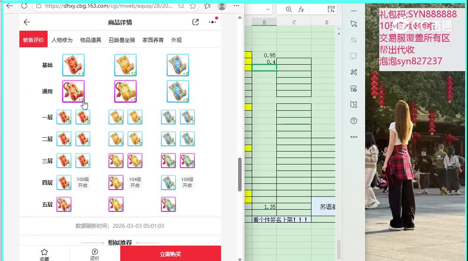Open the browser profile avatar
Viewport: 468px width, 261px height.
[221, 5]
